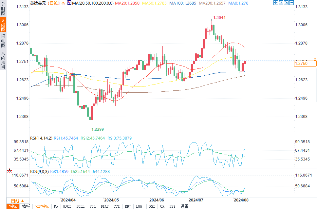Select the CCI indicator button

[117, 206]
